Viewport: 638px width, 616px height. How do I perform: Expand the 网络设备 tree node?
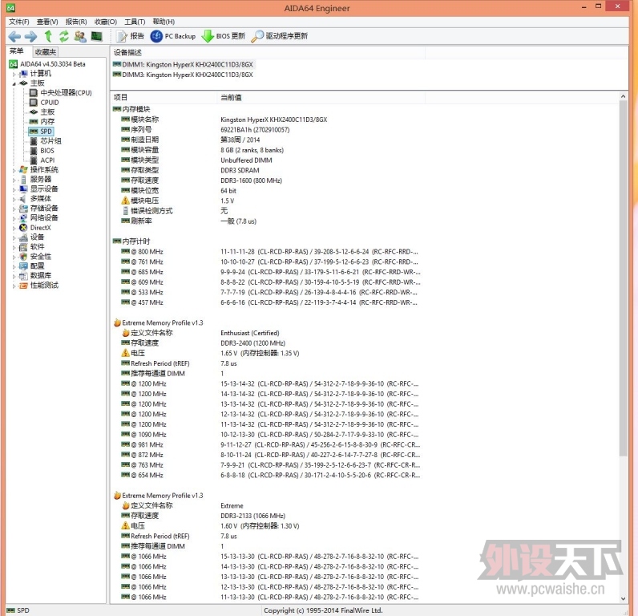click(14, 218)
